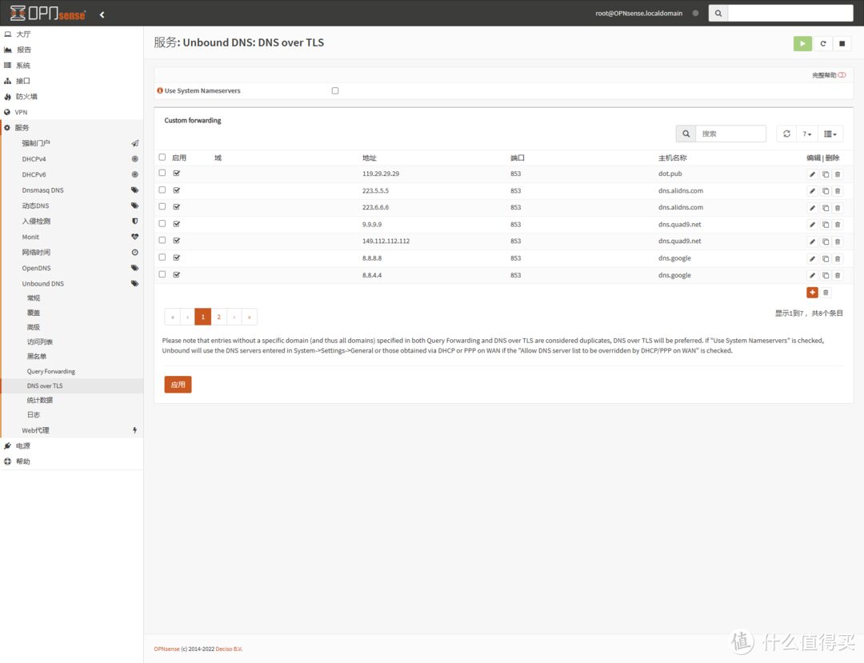Click the 网络时间 clock icon

click(x=134, y=252)
